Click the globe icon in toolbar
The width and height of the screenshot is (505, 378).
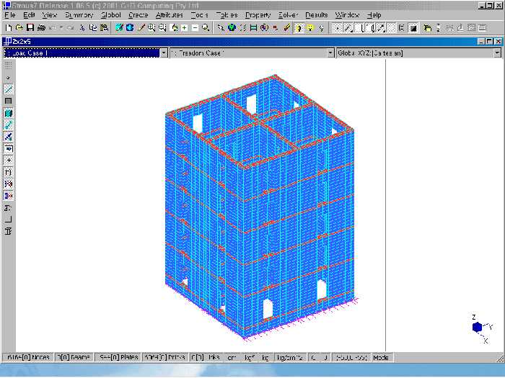(x=232, y=27)
